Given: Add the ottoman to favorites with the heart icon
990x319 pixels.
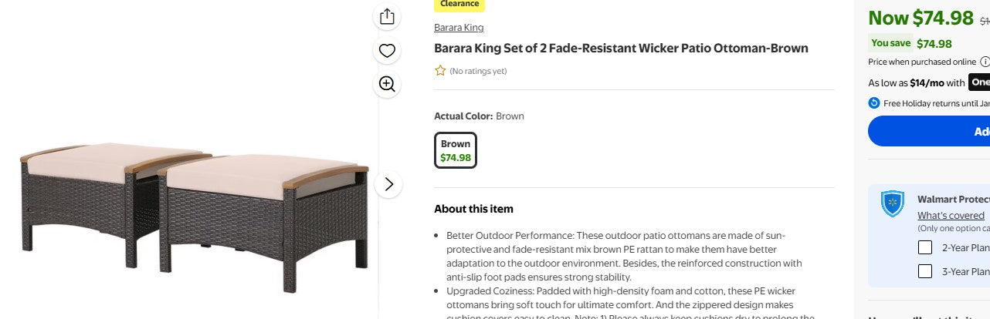Looking at the screenshot, I should click(x=387, y=51).
